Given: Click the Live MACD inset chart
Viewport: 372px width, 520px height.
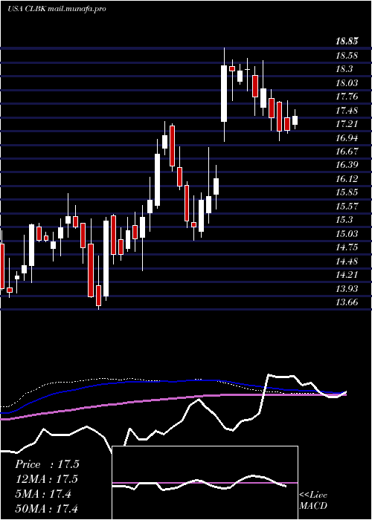Looking at the screenshot, I should pyautogui.click(x=205, y=483).
